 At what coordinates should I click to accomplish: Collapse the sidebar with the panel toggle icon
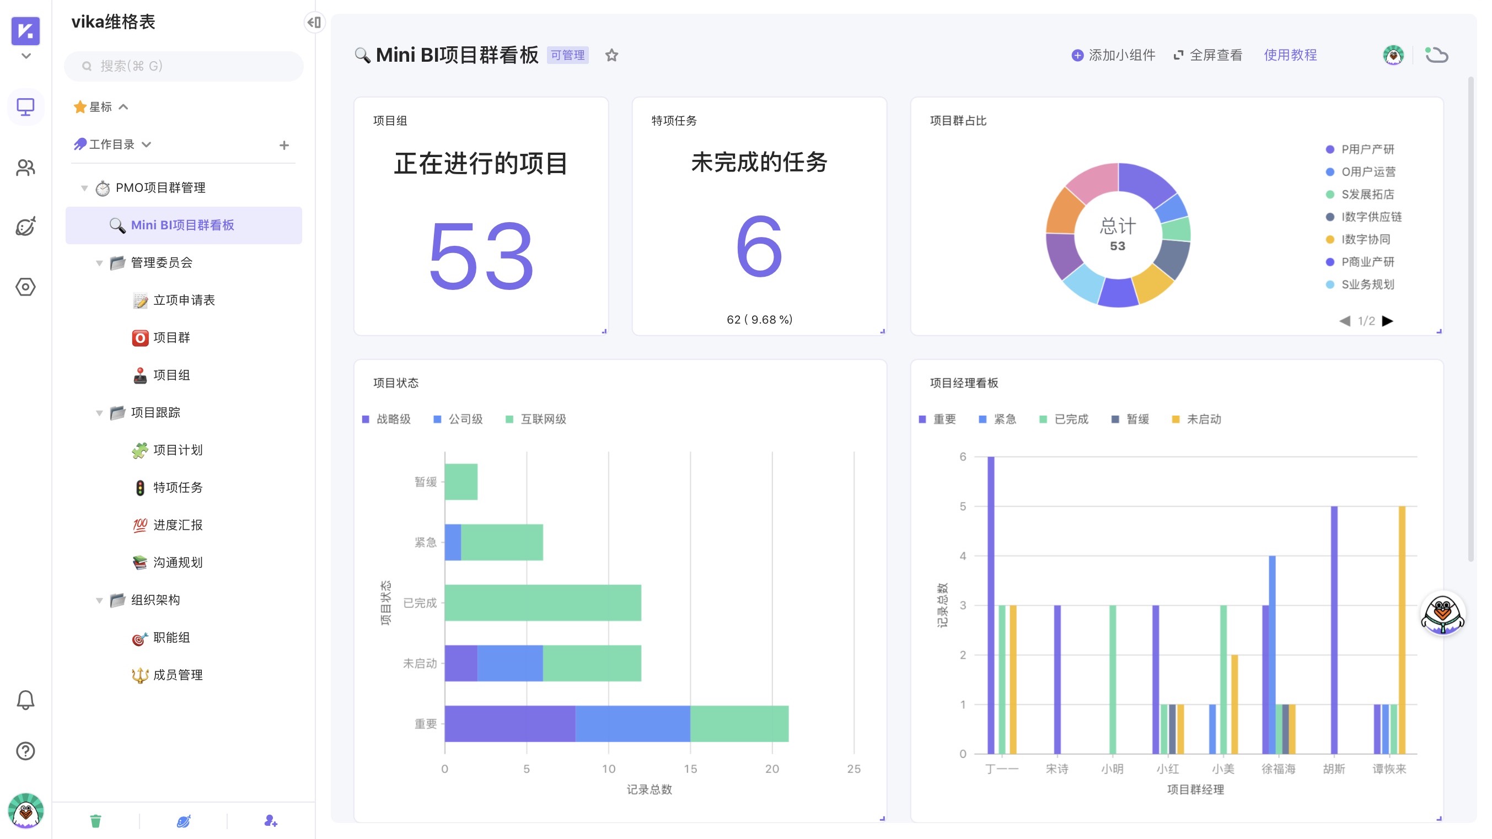coord(314,23)
